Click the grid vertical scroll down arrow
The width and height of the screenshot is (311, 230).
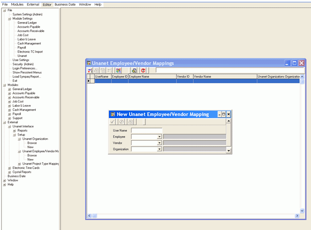click(302, 211)
